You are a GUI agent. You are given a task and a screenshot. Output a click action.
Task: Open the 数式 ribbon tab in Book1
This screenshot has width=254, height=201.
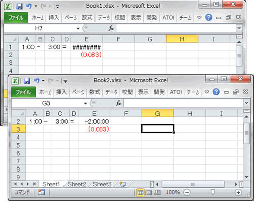coord(87,17)
